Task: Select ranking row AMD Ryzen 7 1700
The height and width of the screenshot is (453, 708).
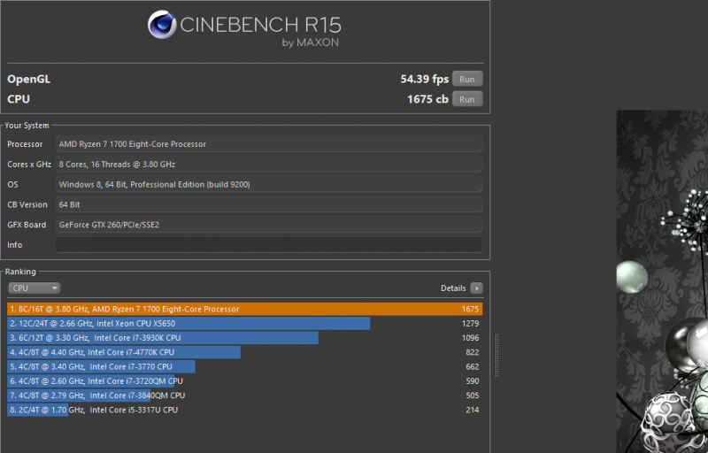Action: pos(245,309)
